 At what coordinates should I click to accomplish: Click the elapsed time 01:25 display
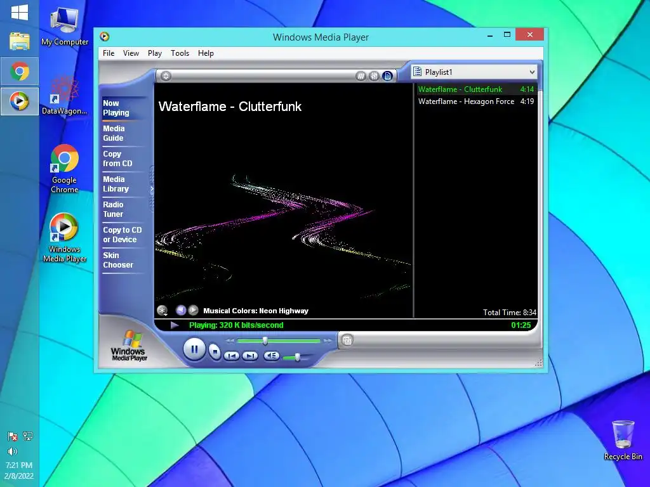521,325
